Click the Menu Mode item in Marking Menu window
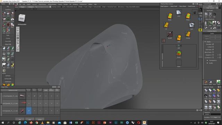Screen dimensions: 222x125 tap(182, 6)
